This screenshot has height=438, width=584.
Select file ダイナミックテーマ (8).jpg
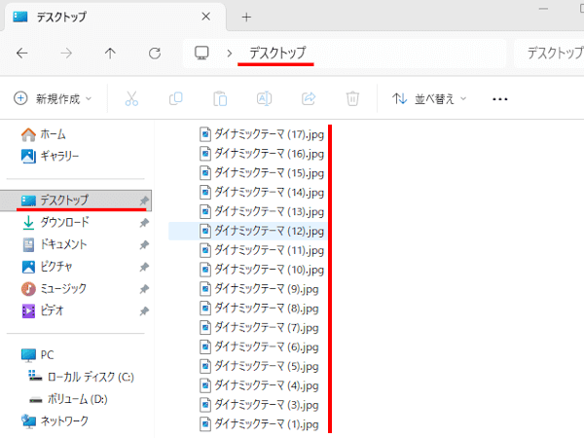click(259, 309)
